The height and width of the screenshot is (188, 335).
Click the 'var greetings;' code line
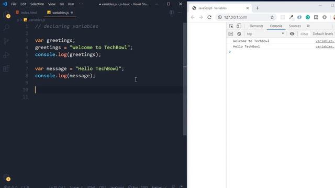click(55, 41)
